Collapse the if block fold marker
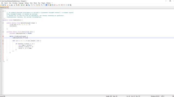Image resolution: width=174 pixels, height=97 pixels. 3,44
